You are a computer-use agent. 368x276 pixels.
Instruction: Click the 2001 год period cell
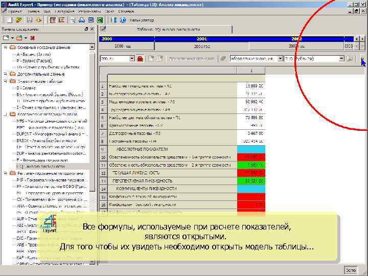click(x=201, y=46)
